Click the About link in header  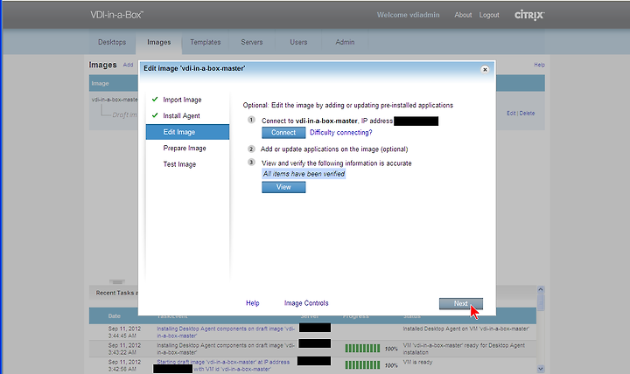click(x=463, y=15)
